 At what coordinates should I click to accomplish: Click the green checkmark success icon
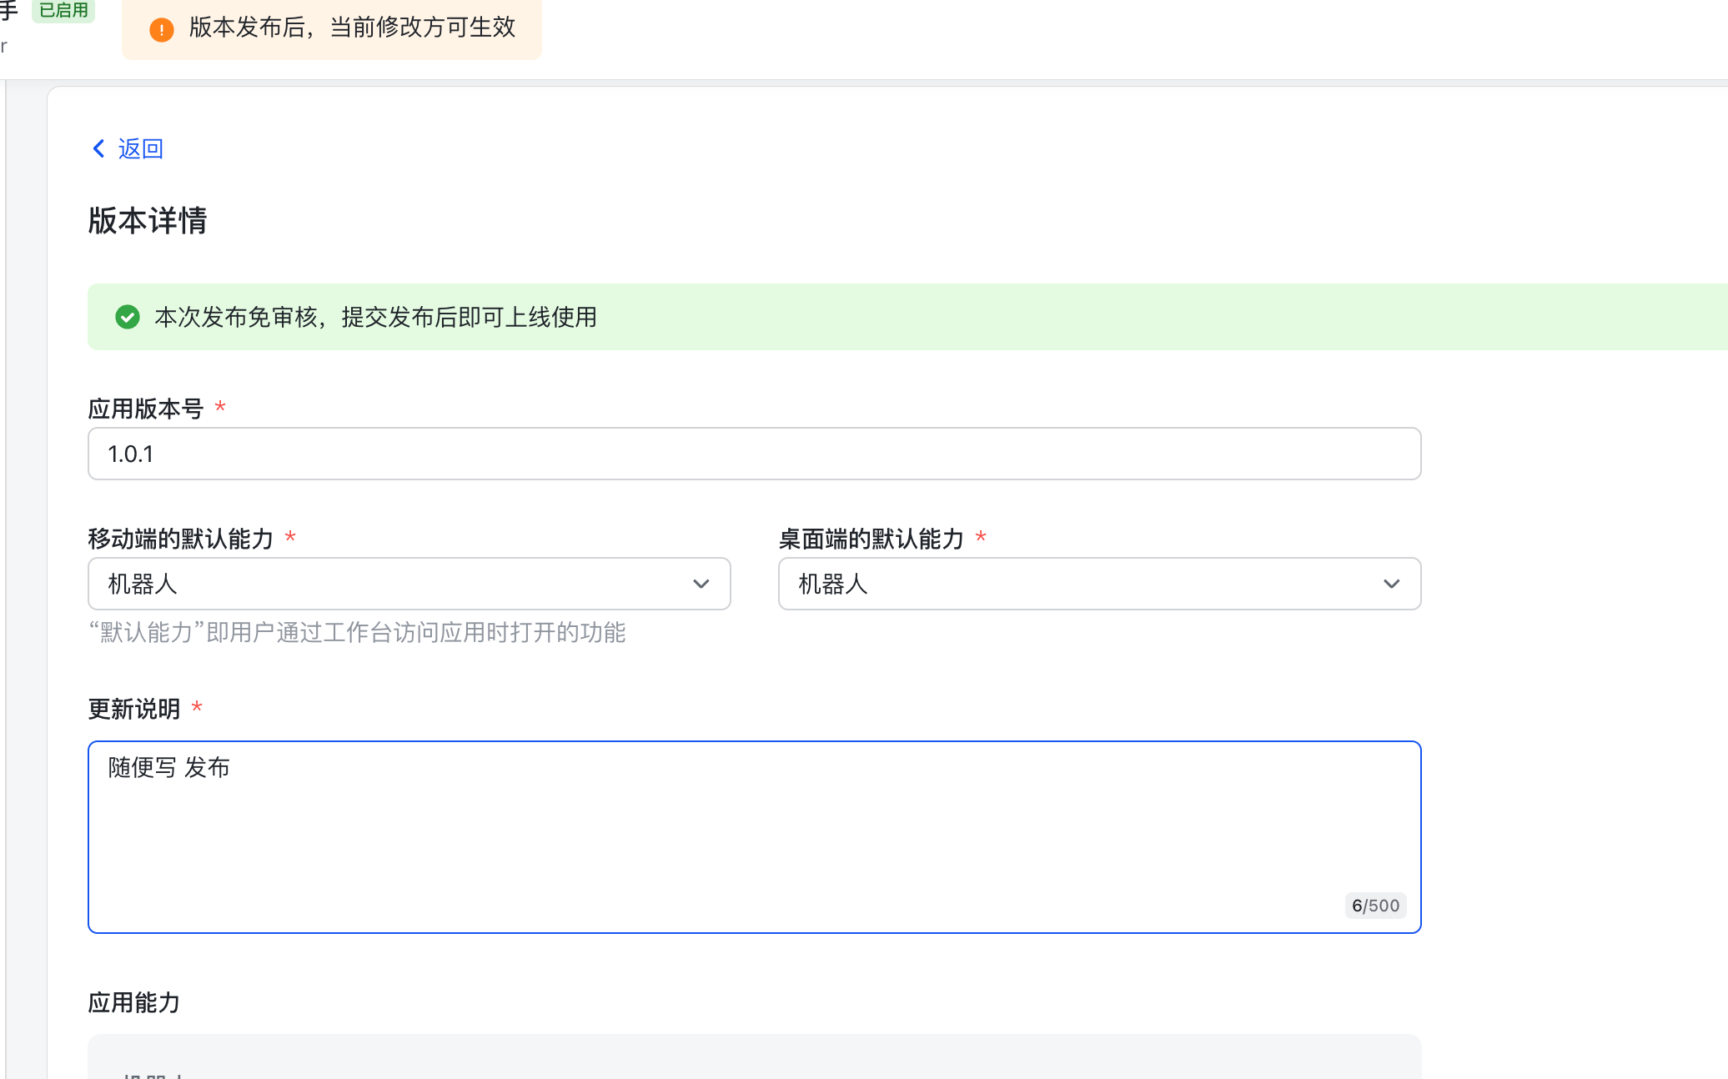[128, 317]
